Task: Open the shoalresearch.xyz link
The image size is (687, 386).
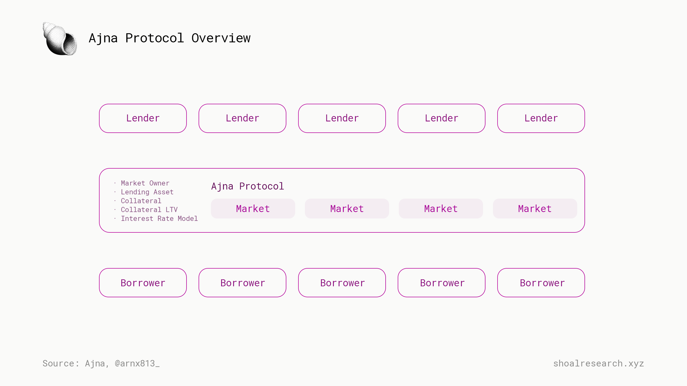Action: pyautogui.click(x=598, y=363)
